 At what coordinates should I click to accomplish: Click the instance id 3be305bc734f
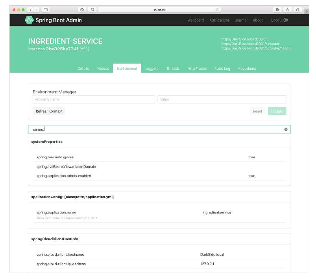(62, 49)
